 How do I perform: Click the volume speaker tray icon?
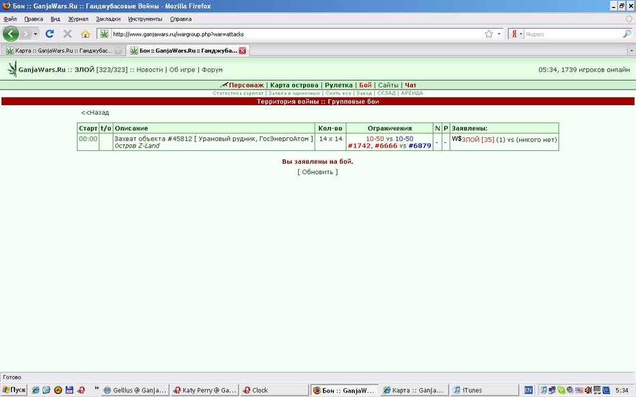pos(588,390)
